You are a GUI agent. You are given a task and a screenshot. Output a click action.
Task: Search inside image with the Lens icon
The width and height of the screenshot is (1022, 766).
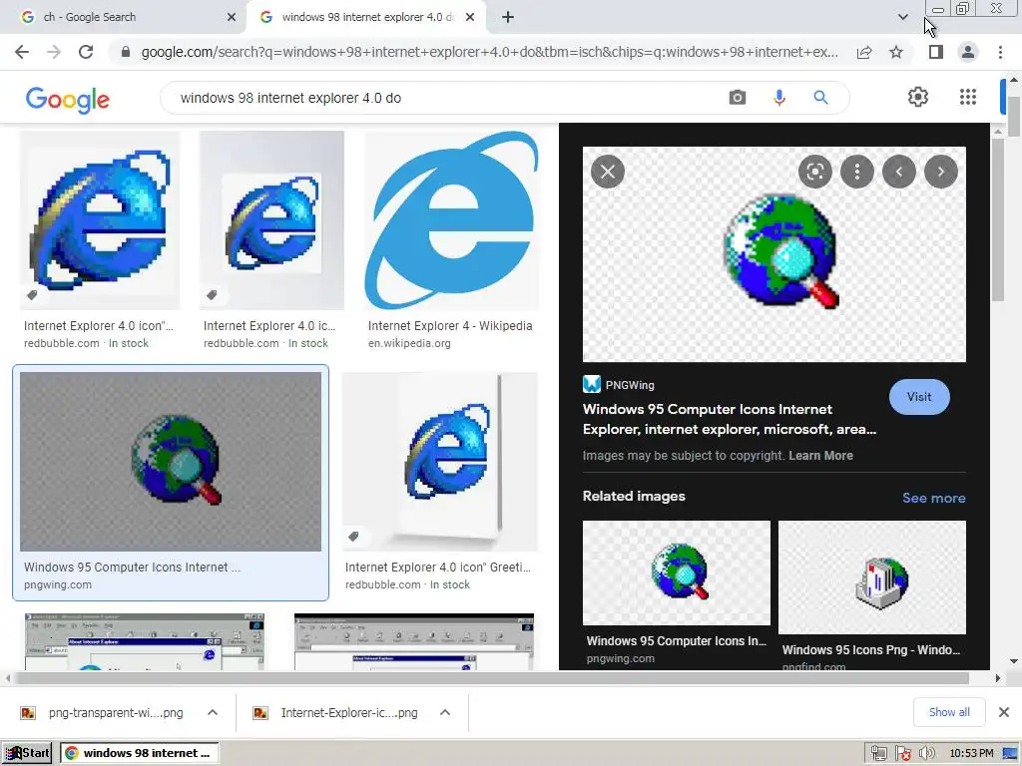tap(814, 172)
